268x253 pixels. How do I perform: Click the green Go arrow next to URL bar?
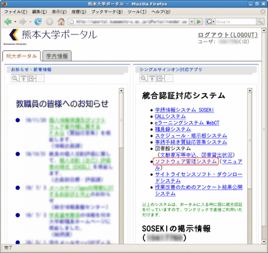coord(199,22)
